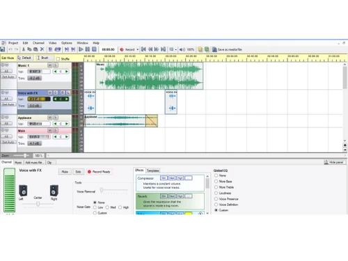Click the master volume 100% value
This screenshot has width=348, height=261.
pos(191,49)
